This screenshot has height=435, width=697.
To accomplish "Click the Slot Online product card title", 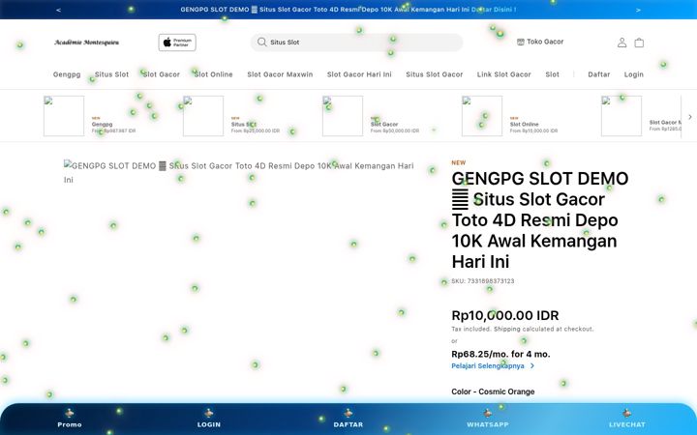I will (524, 125).
